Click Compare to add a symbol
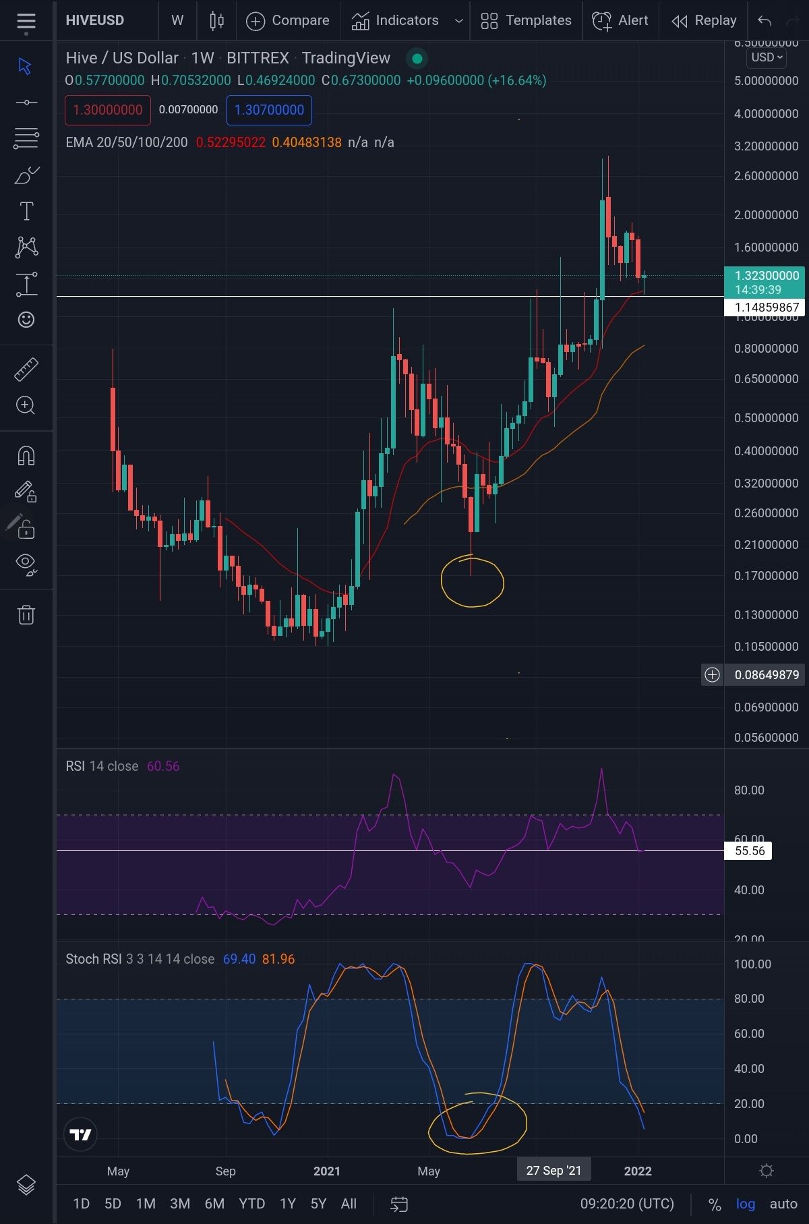The width and height of the screenshot is (809, 1224). [288, 21]
